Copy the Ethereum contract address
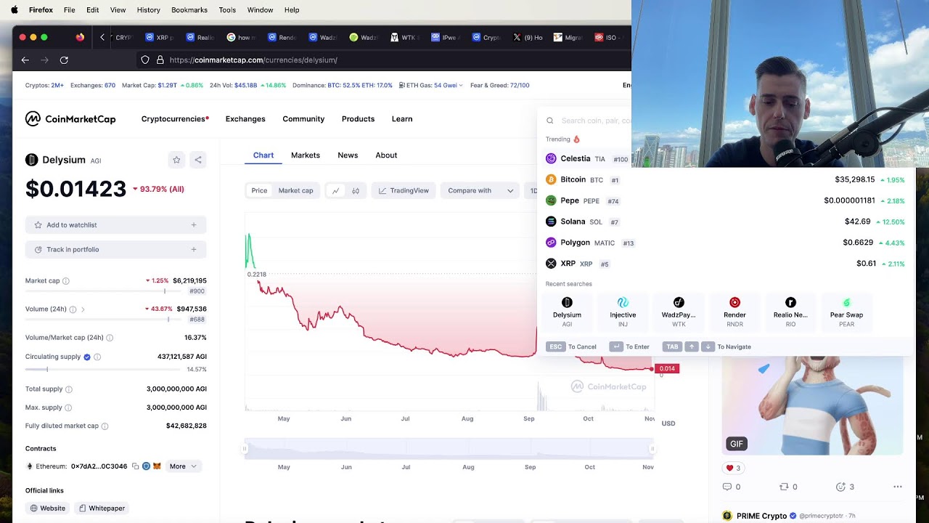 tap(135, 466)
